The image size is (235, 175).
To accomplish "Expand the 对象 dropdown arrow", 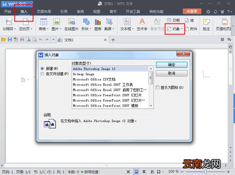I will click(182, 29).
